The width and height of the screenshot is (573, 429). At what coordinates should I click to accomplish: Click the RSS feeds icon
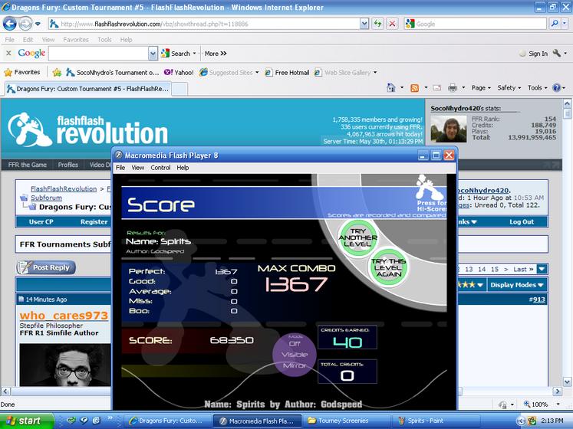[414, 87]
